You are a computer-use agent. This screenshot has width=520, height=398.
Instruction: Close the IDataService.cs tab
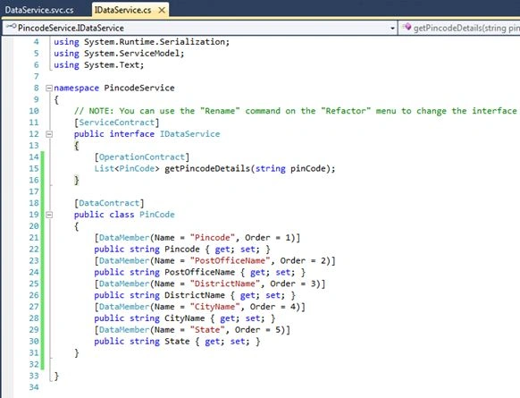[x=162, y=11]
